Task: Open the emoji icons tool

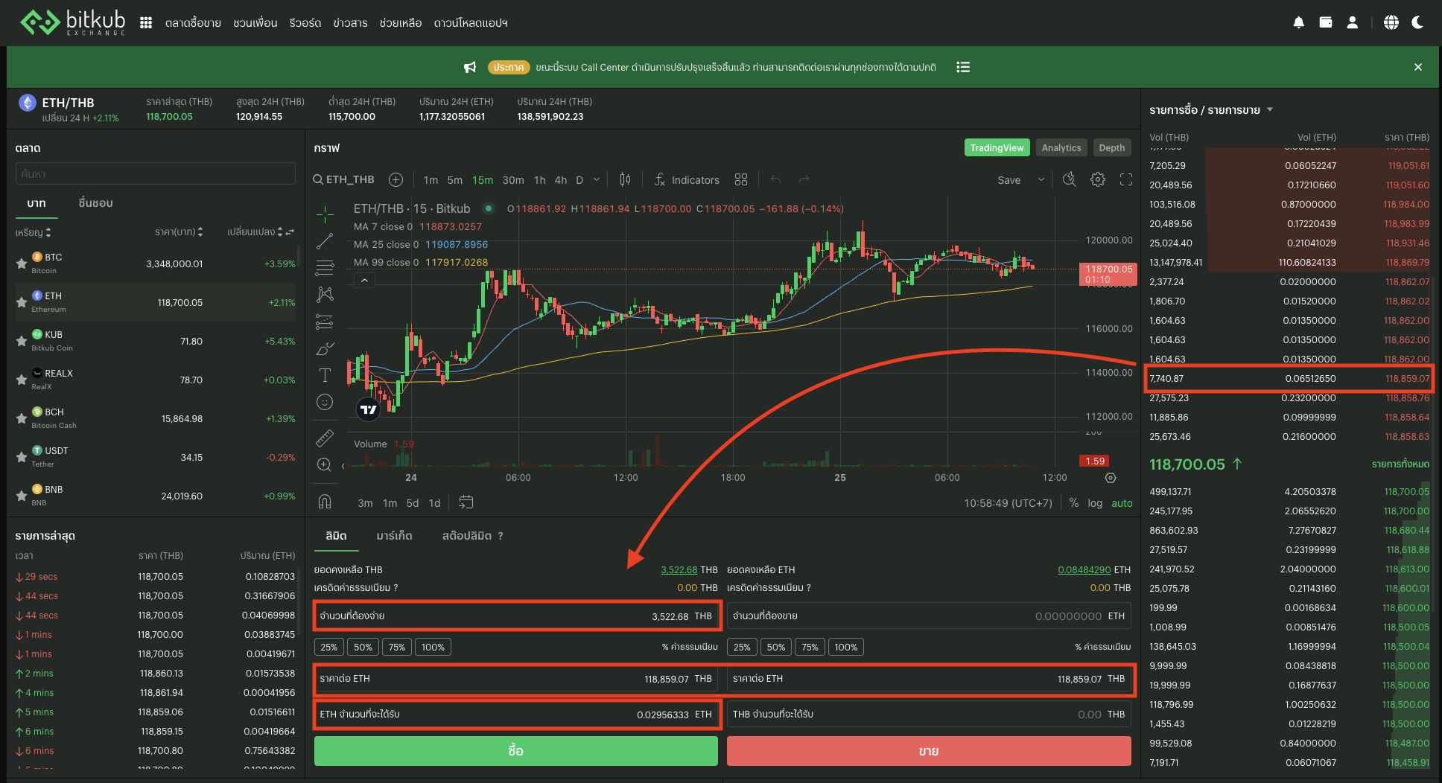Action: tap(325, 402)
